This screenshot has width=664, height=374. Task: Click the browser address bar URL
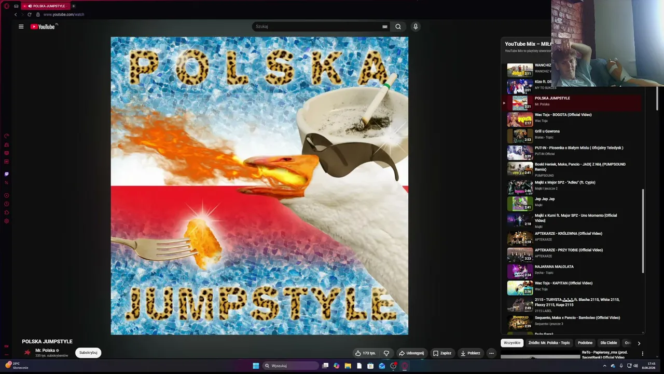pos(64,15)
